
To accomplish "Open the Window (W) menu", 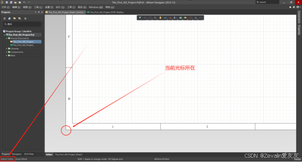I will (96, 7).
